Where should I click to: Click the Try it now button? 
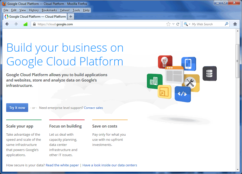coord(17,108)
